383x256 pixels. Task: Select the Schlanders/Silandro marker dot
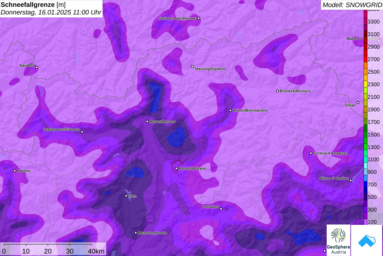point(82,132)
